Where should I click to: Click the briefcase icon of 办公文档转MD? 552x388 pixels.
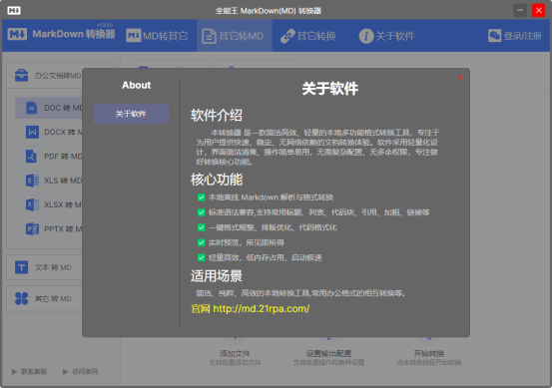coord(22,75)
